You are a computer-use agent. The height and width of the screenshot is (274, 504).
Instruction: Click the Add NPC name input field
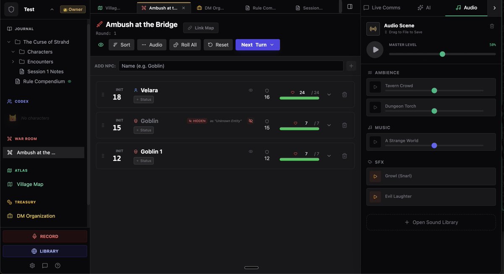pyautogui.click(x=231, y=66)
